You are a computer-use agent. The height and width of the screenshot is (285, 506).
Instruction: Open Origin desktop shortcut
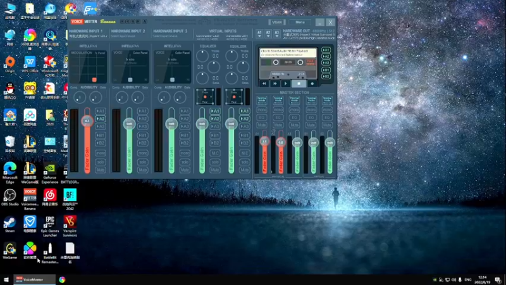[10, 64]
